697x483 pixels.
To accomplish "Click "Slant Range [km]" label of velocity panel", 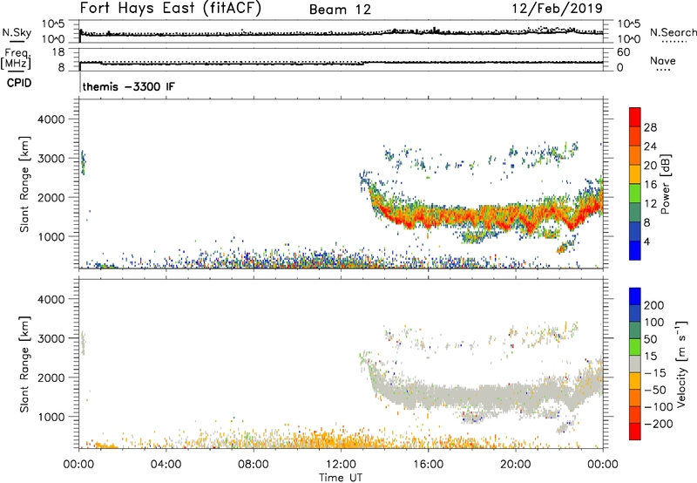I will [x=24, y=364].
